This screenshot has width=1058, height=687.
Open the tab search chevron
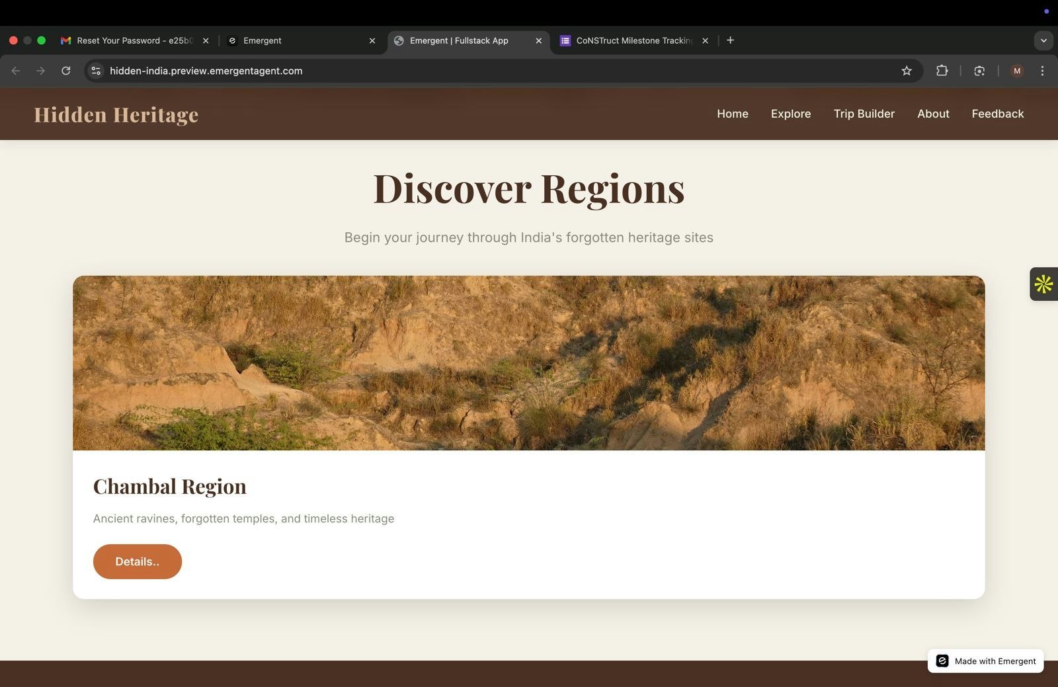(x=1043, y=40)
